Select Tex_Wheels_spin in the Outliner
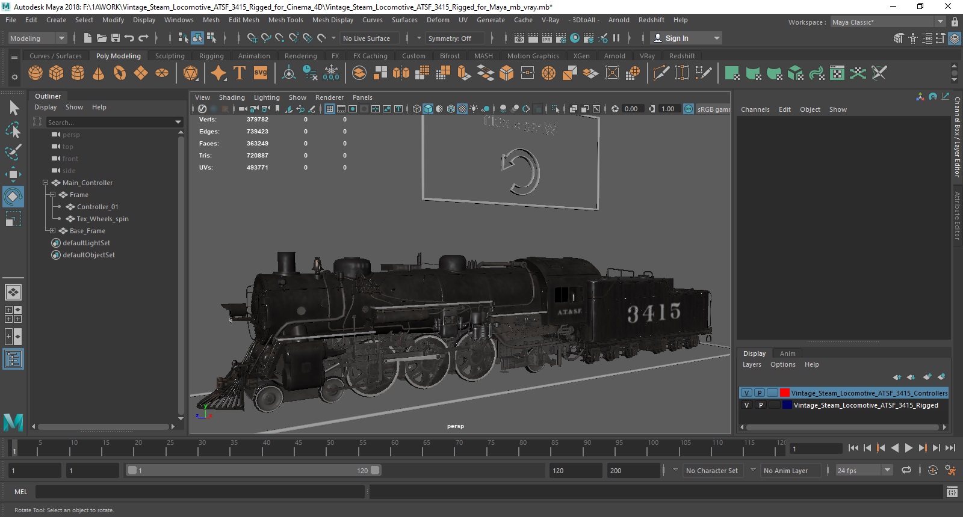 pyautogui.click(x=102, y=219)
